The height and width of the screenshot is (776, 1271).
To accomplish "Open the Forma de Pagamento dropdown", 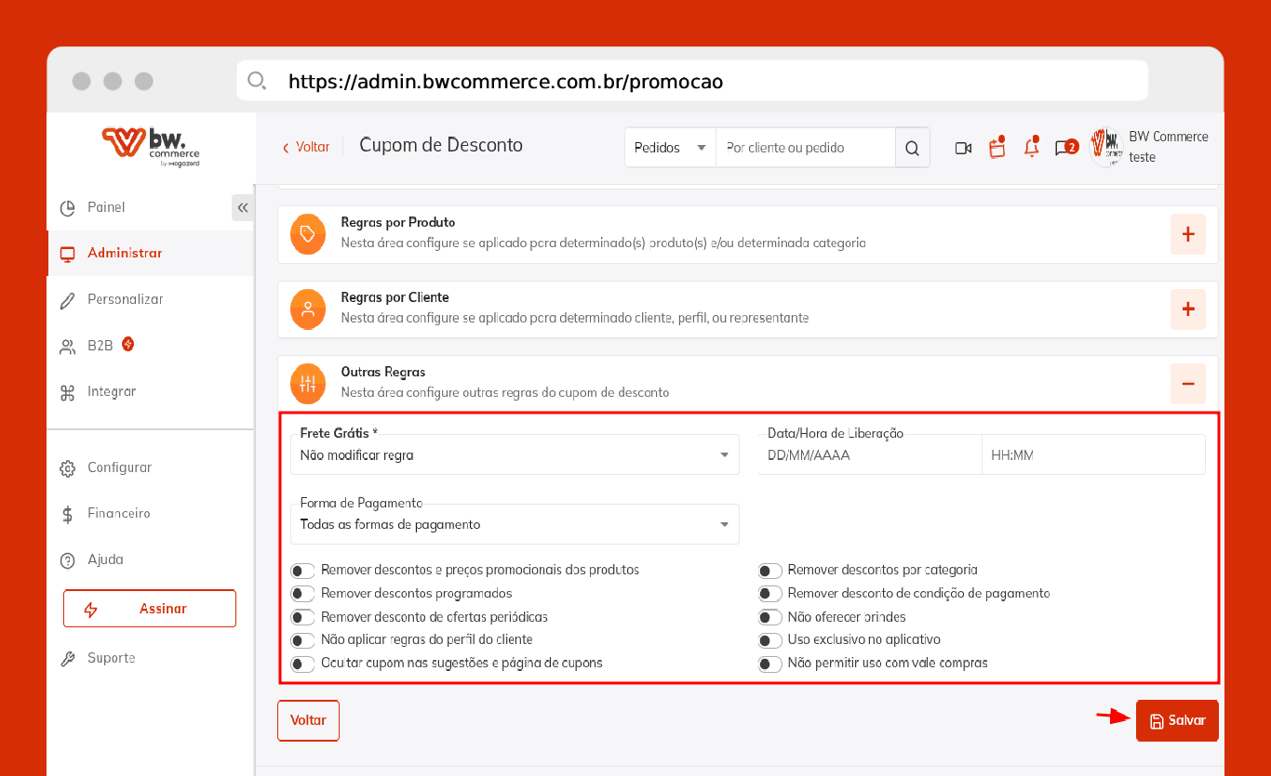I will pyautogui.click(x=515, y=524).
